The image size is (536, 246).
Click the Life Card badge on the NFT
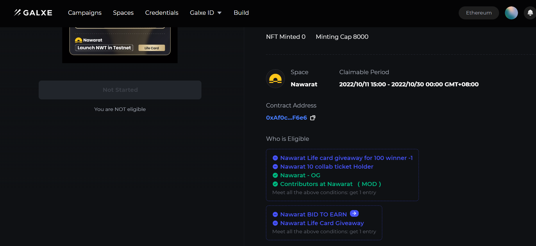click(152, 48)
